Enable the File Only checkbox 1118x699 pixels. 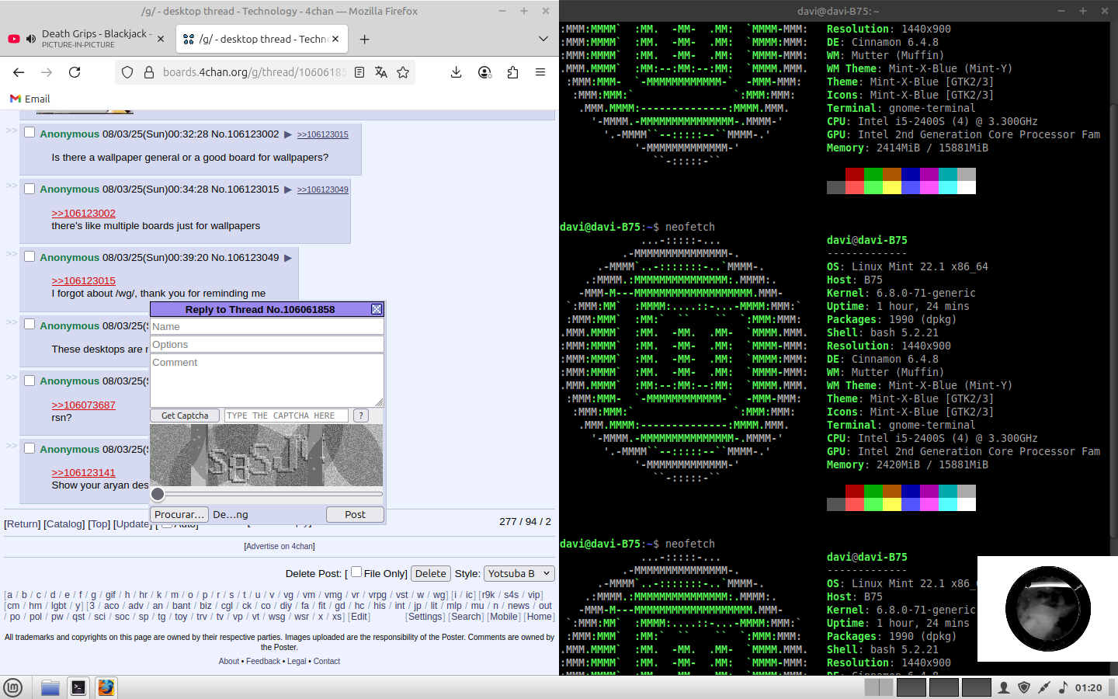point(356,572)
